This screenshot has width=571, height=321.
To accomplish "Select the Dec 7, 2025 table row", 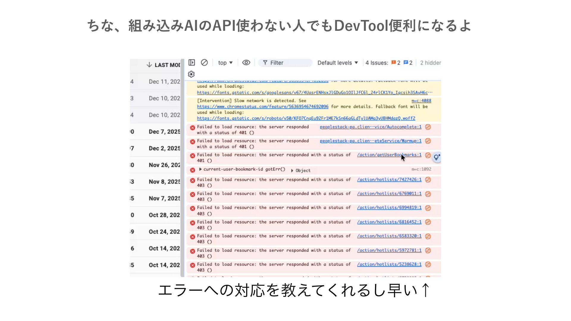I will [164, 131].
